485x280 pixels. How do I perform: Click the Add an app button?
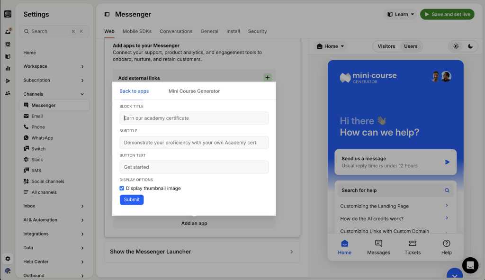coord(194,223)
